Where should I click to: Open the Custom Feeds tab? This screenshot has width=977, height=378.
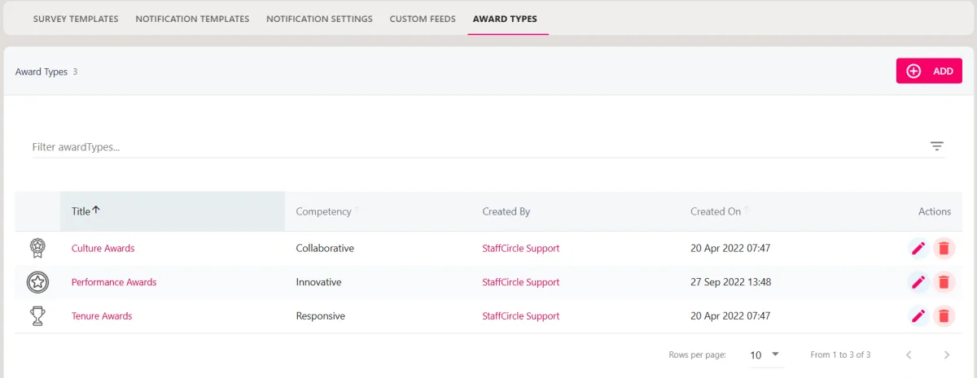tap(423, 19)
